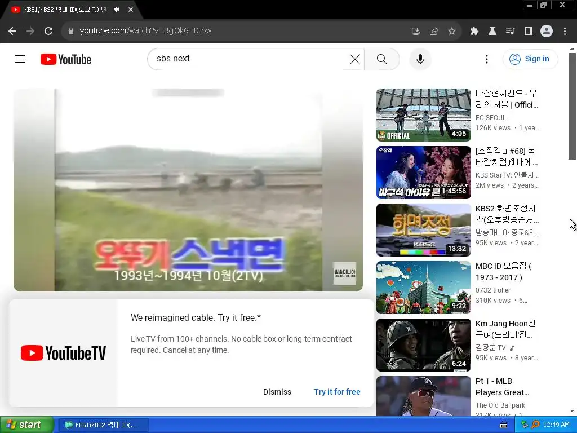Visit the FC SEOUL channel name
Viewport: 577px width, 433px height.
coord(491,117)
